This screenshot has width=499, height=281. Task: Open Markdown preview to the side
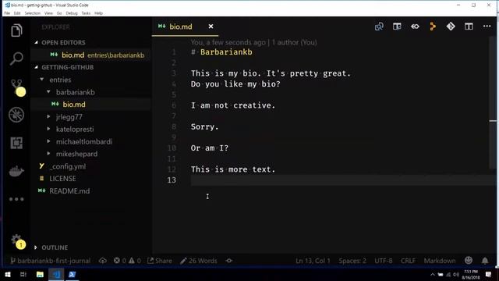397,27
